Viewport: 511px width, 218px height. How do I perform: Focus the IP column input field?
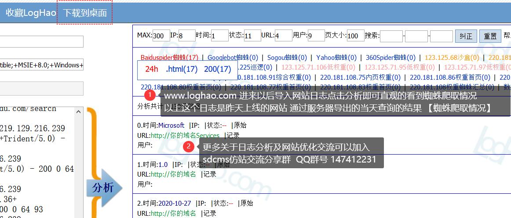point(187,36)
